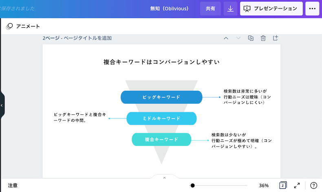Image resolution: width=322 pixels, height=192 pixels.
Task: Collapse the side panel with the left arrow handle
Action: [2, 105]
